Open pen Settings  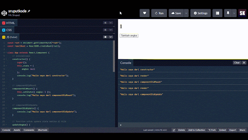pyautogui.click(x=200, y=13)
